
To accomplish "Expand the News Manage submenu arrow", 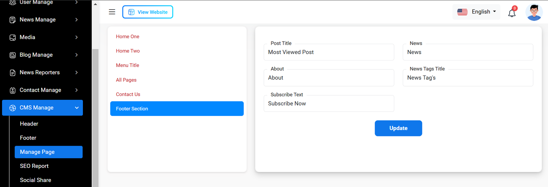I will coord(76,20).
